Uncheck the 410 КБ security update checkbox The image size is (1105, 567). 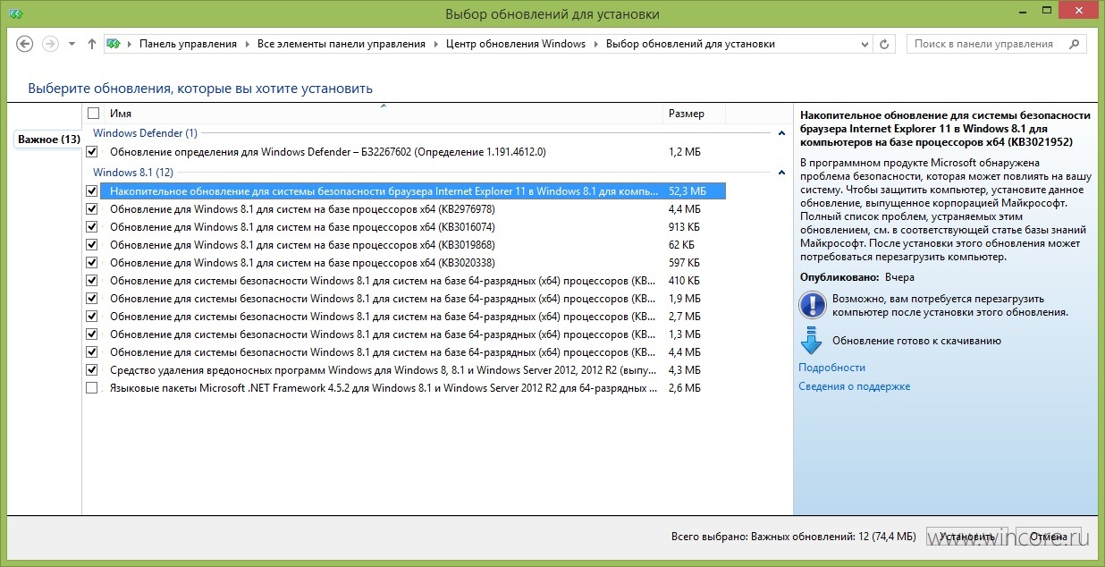tap(92, 281)
